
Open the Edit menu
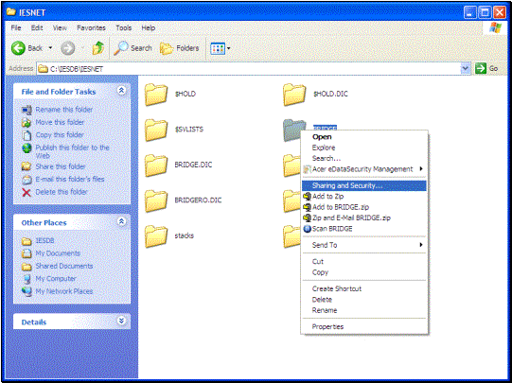[37, 28]
